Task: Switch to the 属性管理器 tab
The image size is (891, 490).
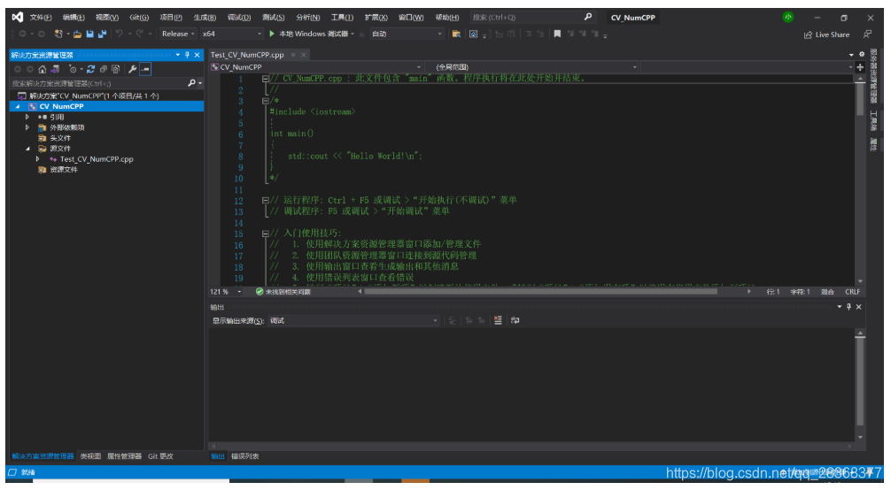Action: (125, 456)
